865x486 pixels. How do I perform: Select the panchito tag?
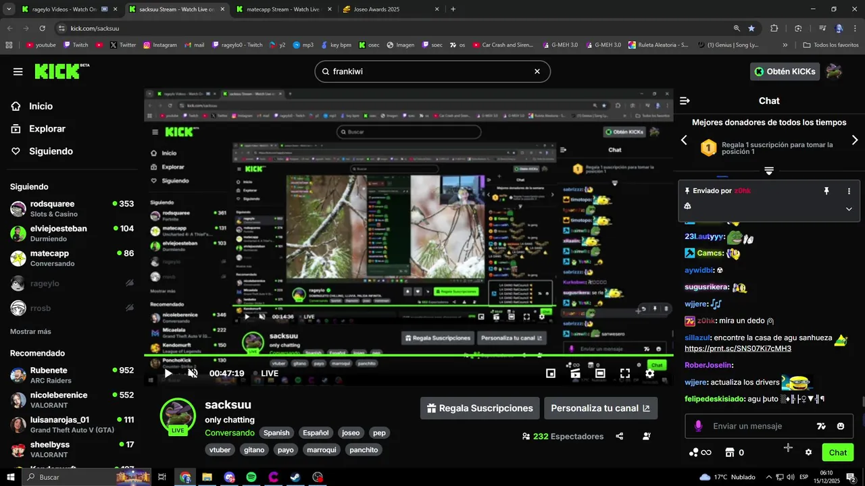point(364,450)
